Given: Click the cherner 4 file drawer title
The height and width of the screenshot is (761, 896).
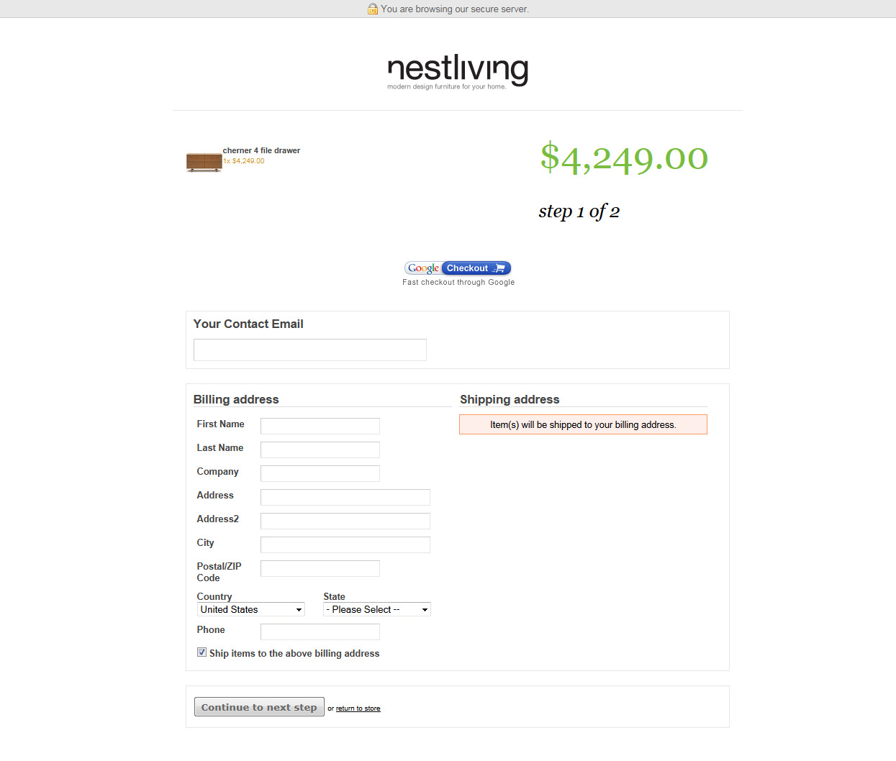Looking at the screenshot, I should point(261,150).
